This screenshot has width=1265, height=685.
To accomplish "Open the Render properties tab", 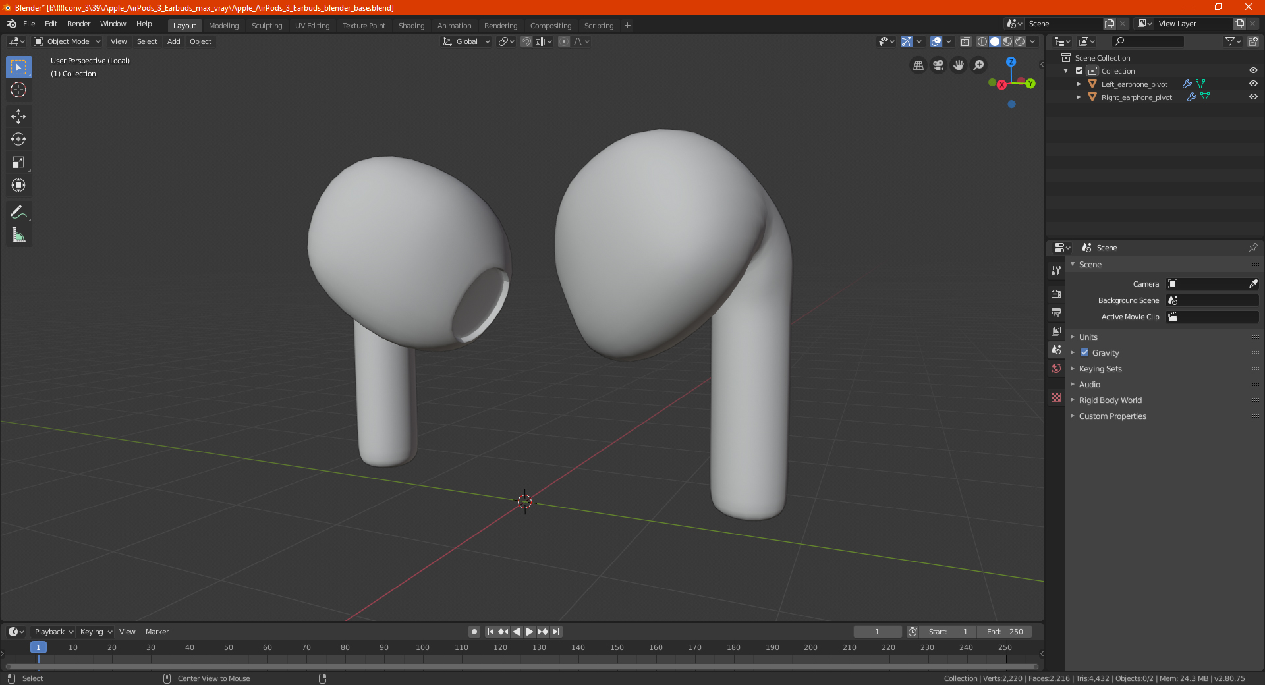I will click(x=1056, y=294).
